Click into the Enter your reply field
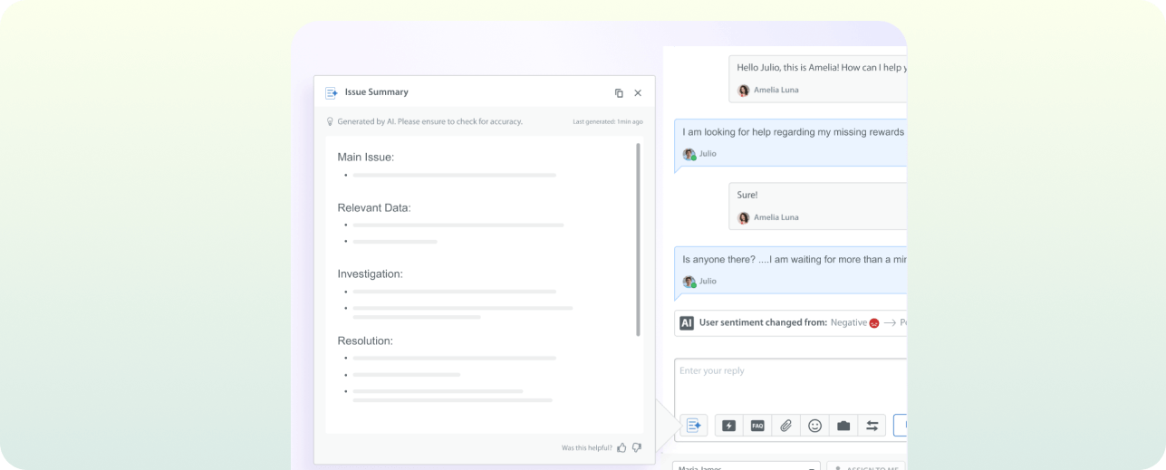The image size is (1166, 470). 788,380
